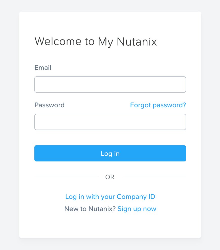Select the empty Email text box
The height and width of the screenshot is (250, 220).
coord(110,85)
